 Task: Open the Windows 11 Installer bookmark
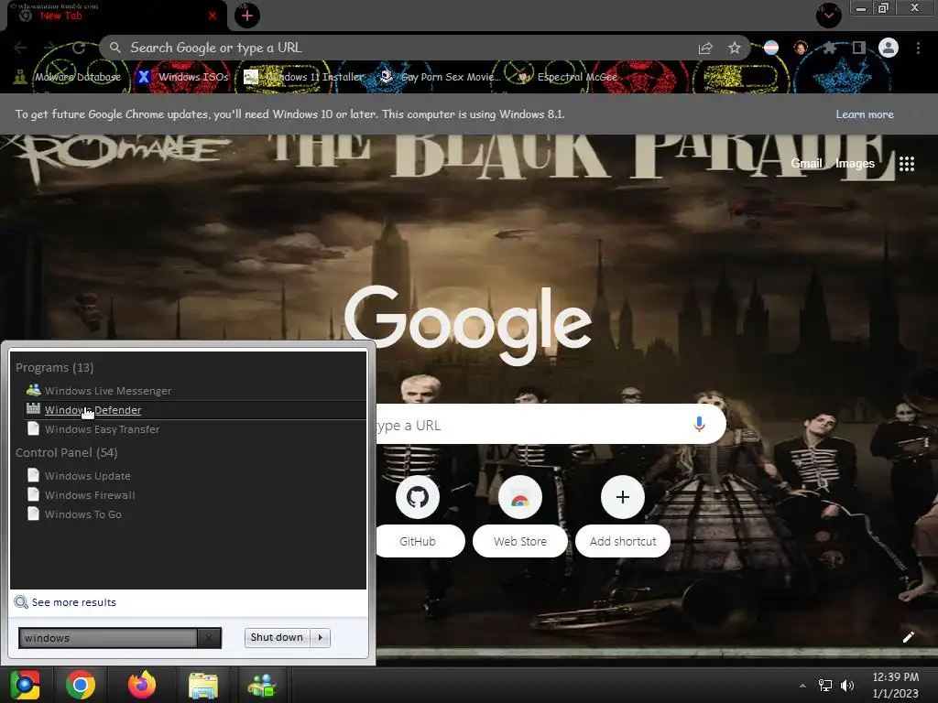[x=304, y=77]
